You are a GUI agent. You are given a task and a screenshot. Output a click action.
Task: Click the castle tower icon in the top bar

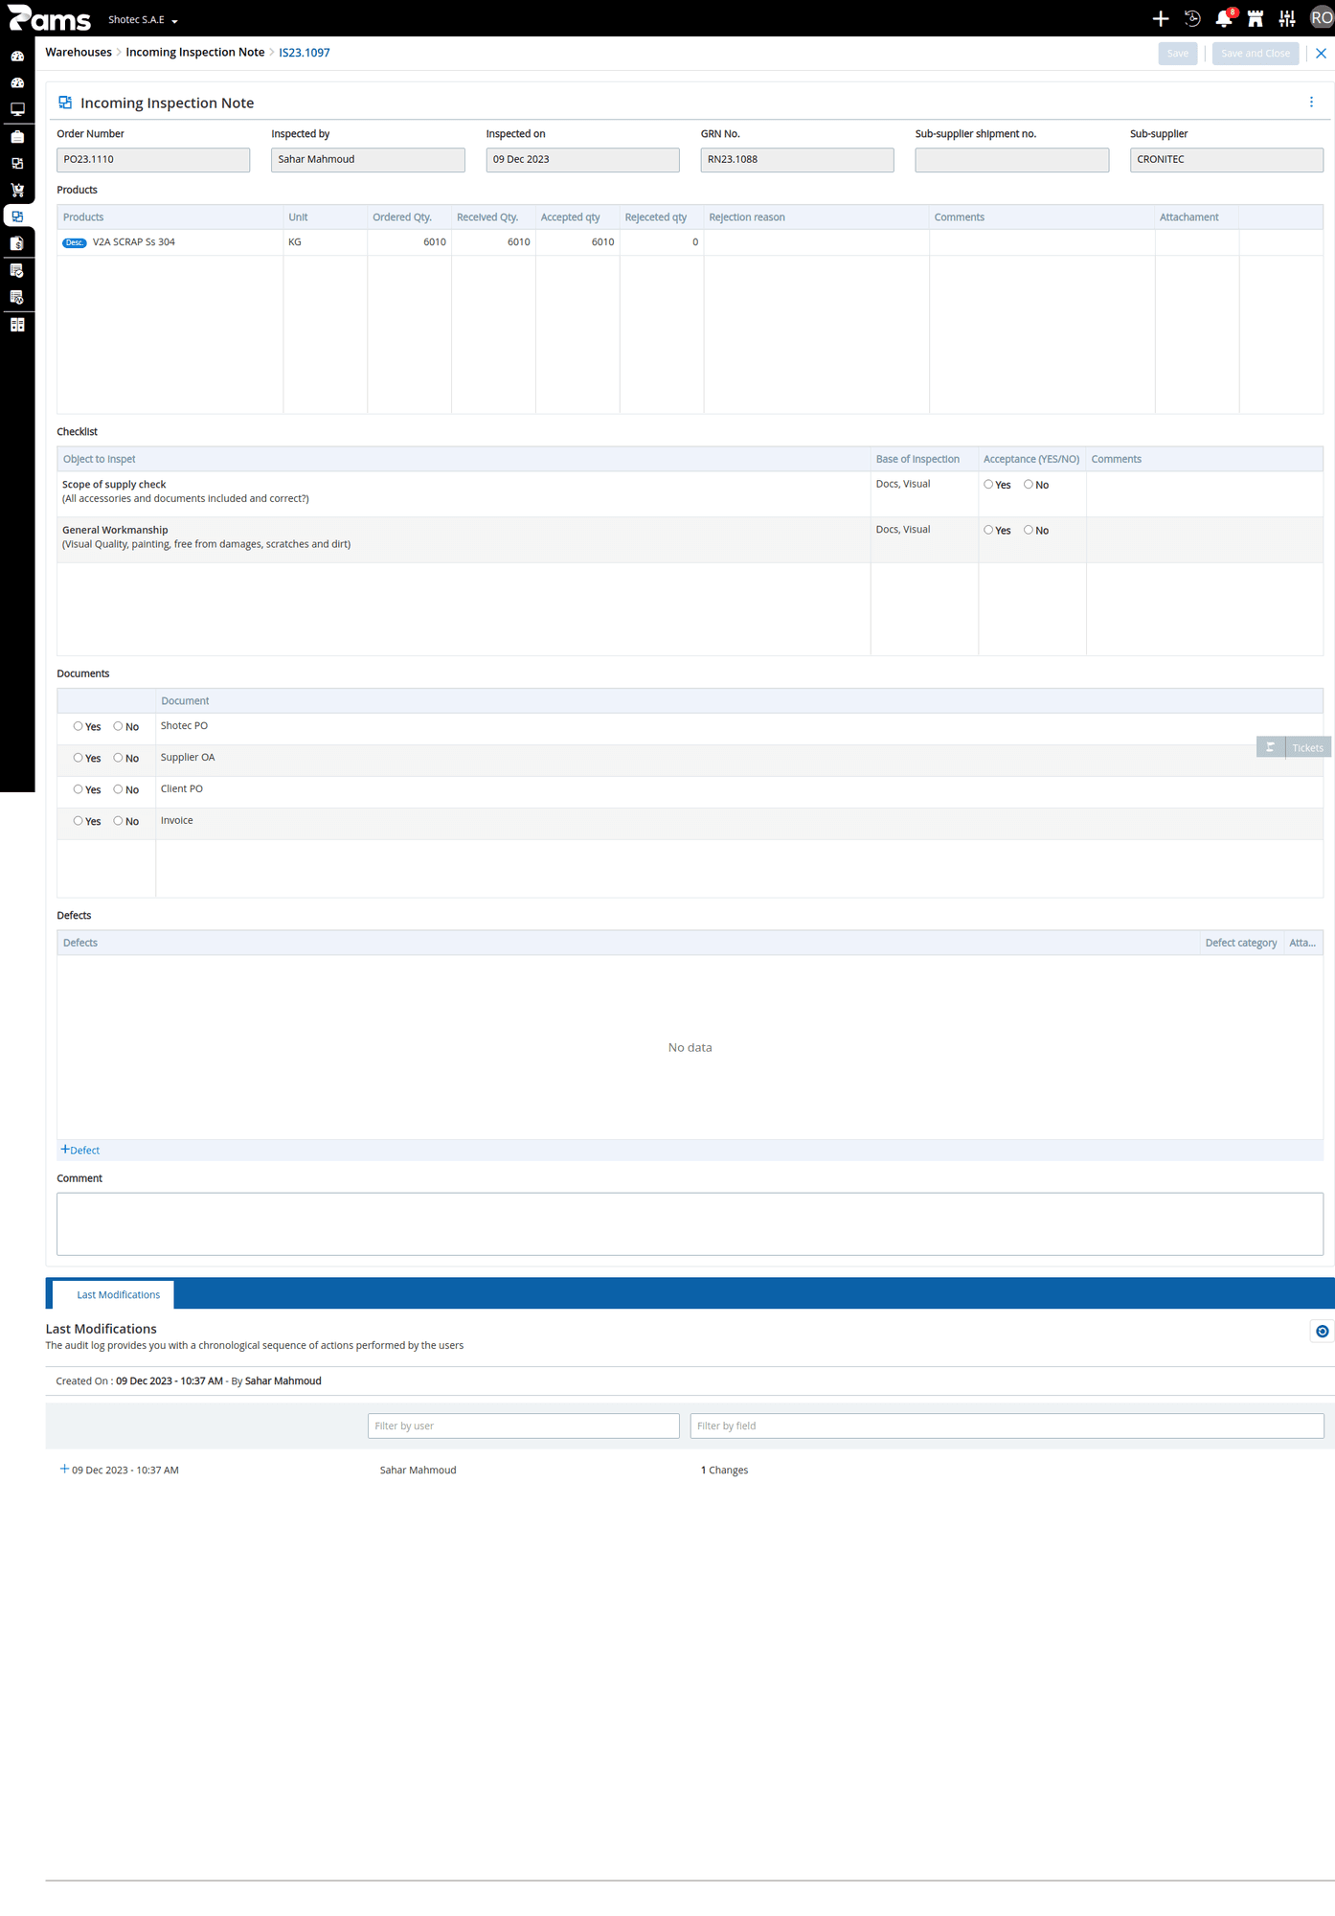tap(1256, 18)
